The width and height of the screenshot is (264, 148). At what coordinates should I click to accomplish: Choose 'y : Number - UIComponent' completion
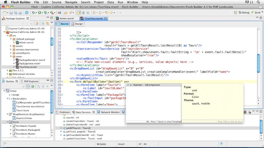click(154, 85)
